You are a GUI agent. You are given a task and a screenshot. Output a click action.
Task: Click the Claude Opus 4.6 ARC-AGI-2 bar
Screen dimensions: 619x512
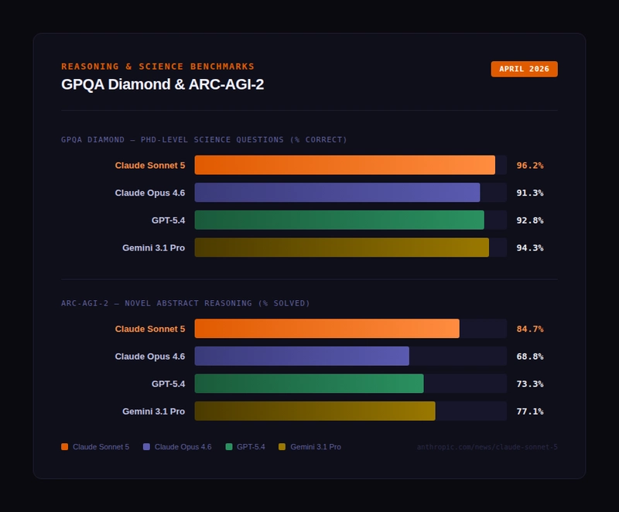point(302,357)
